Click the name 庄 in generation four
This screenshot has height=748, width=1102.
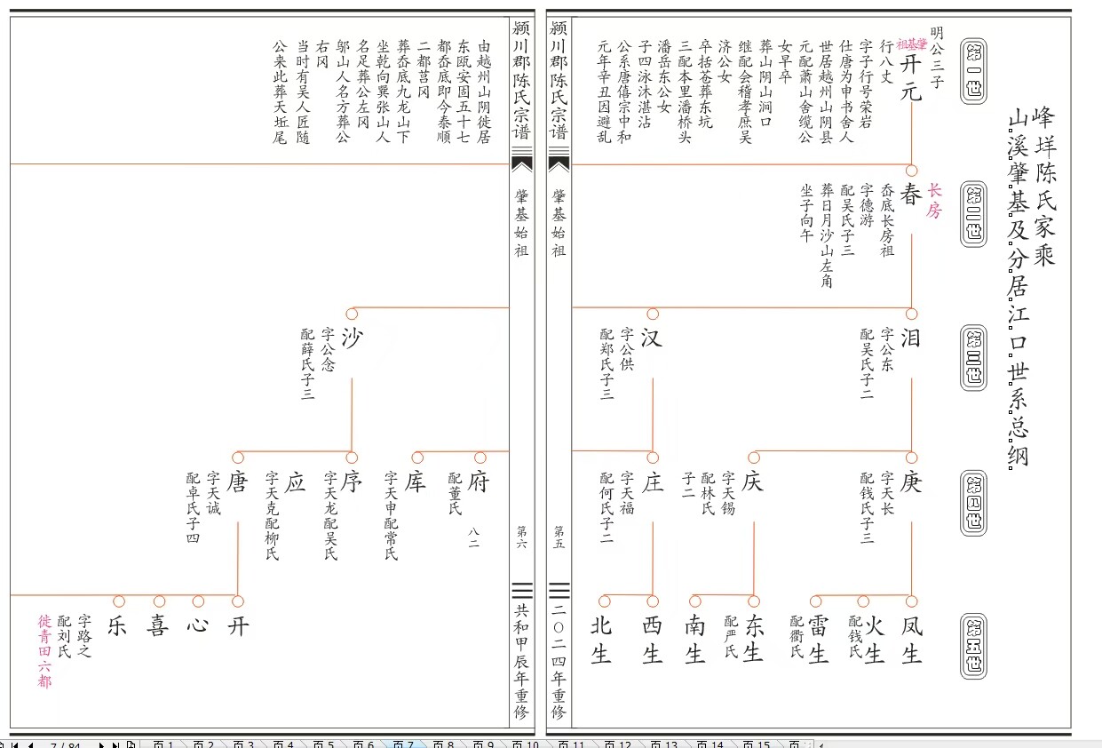point(653,482)
